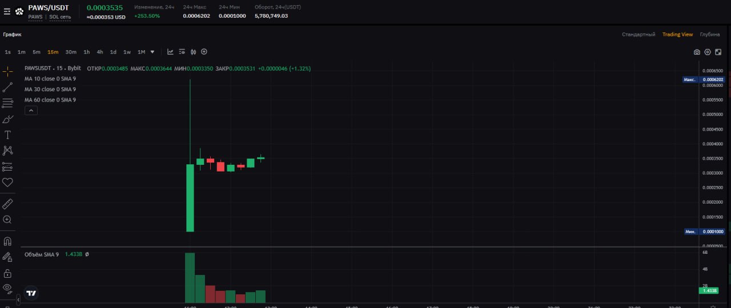
Task: Click the График section heading
Action: [12, 34]
